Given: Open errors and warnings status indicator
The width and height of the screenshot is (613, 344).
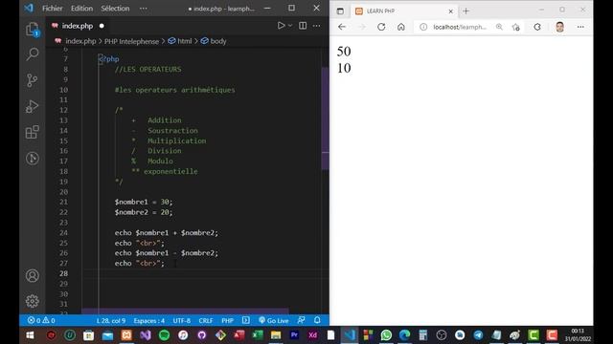Looking at the screenshot, I should (41, 320).
